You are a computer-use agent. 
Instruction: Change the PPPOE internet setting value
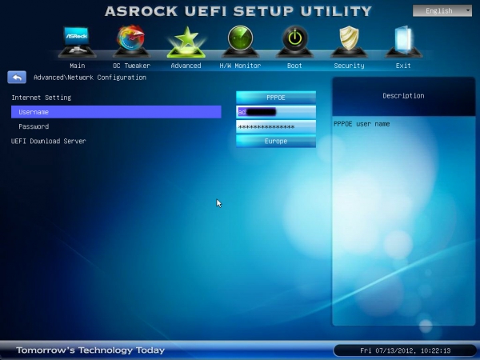coord(276,98)
